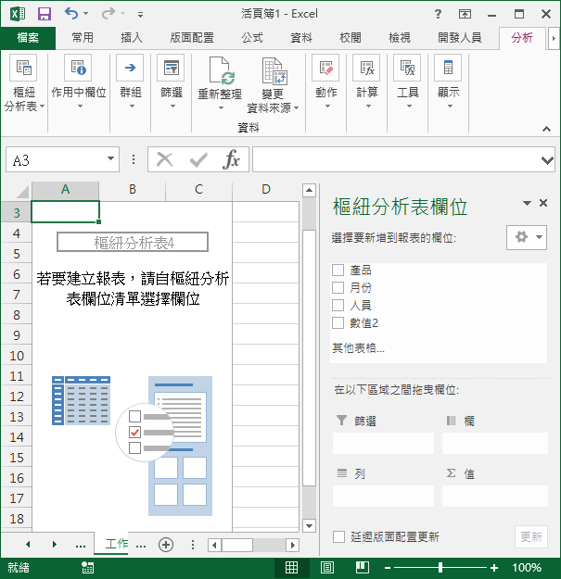Open the 計算 calculations button

[x=366, y=82]
